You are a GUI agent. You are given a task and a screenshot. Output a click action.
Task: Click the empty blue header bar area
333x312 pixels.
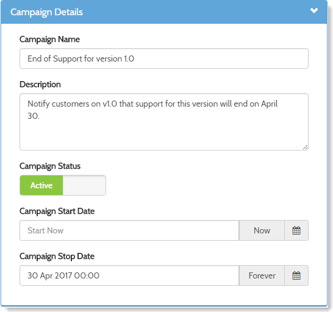click(195, 12)
